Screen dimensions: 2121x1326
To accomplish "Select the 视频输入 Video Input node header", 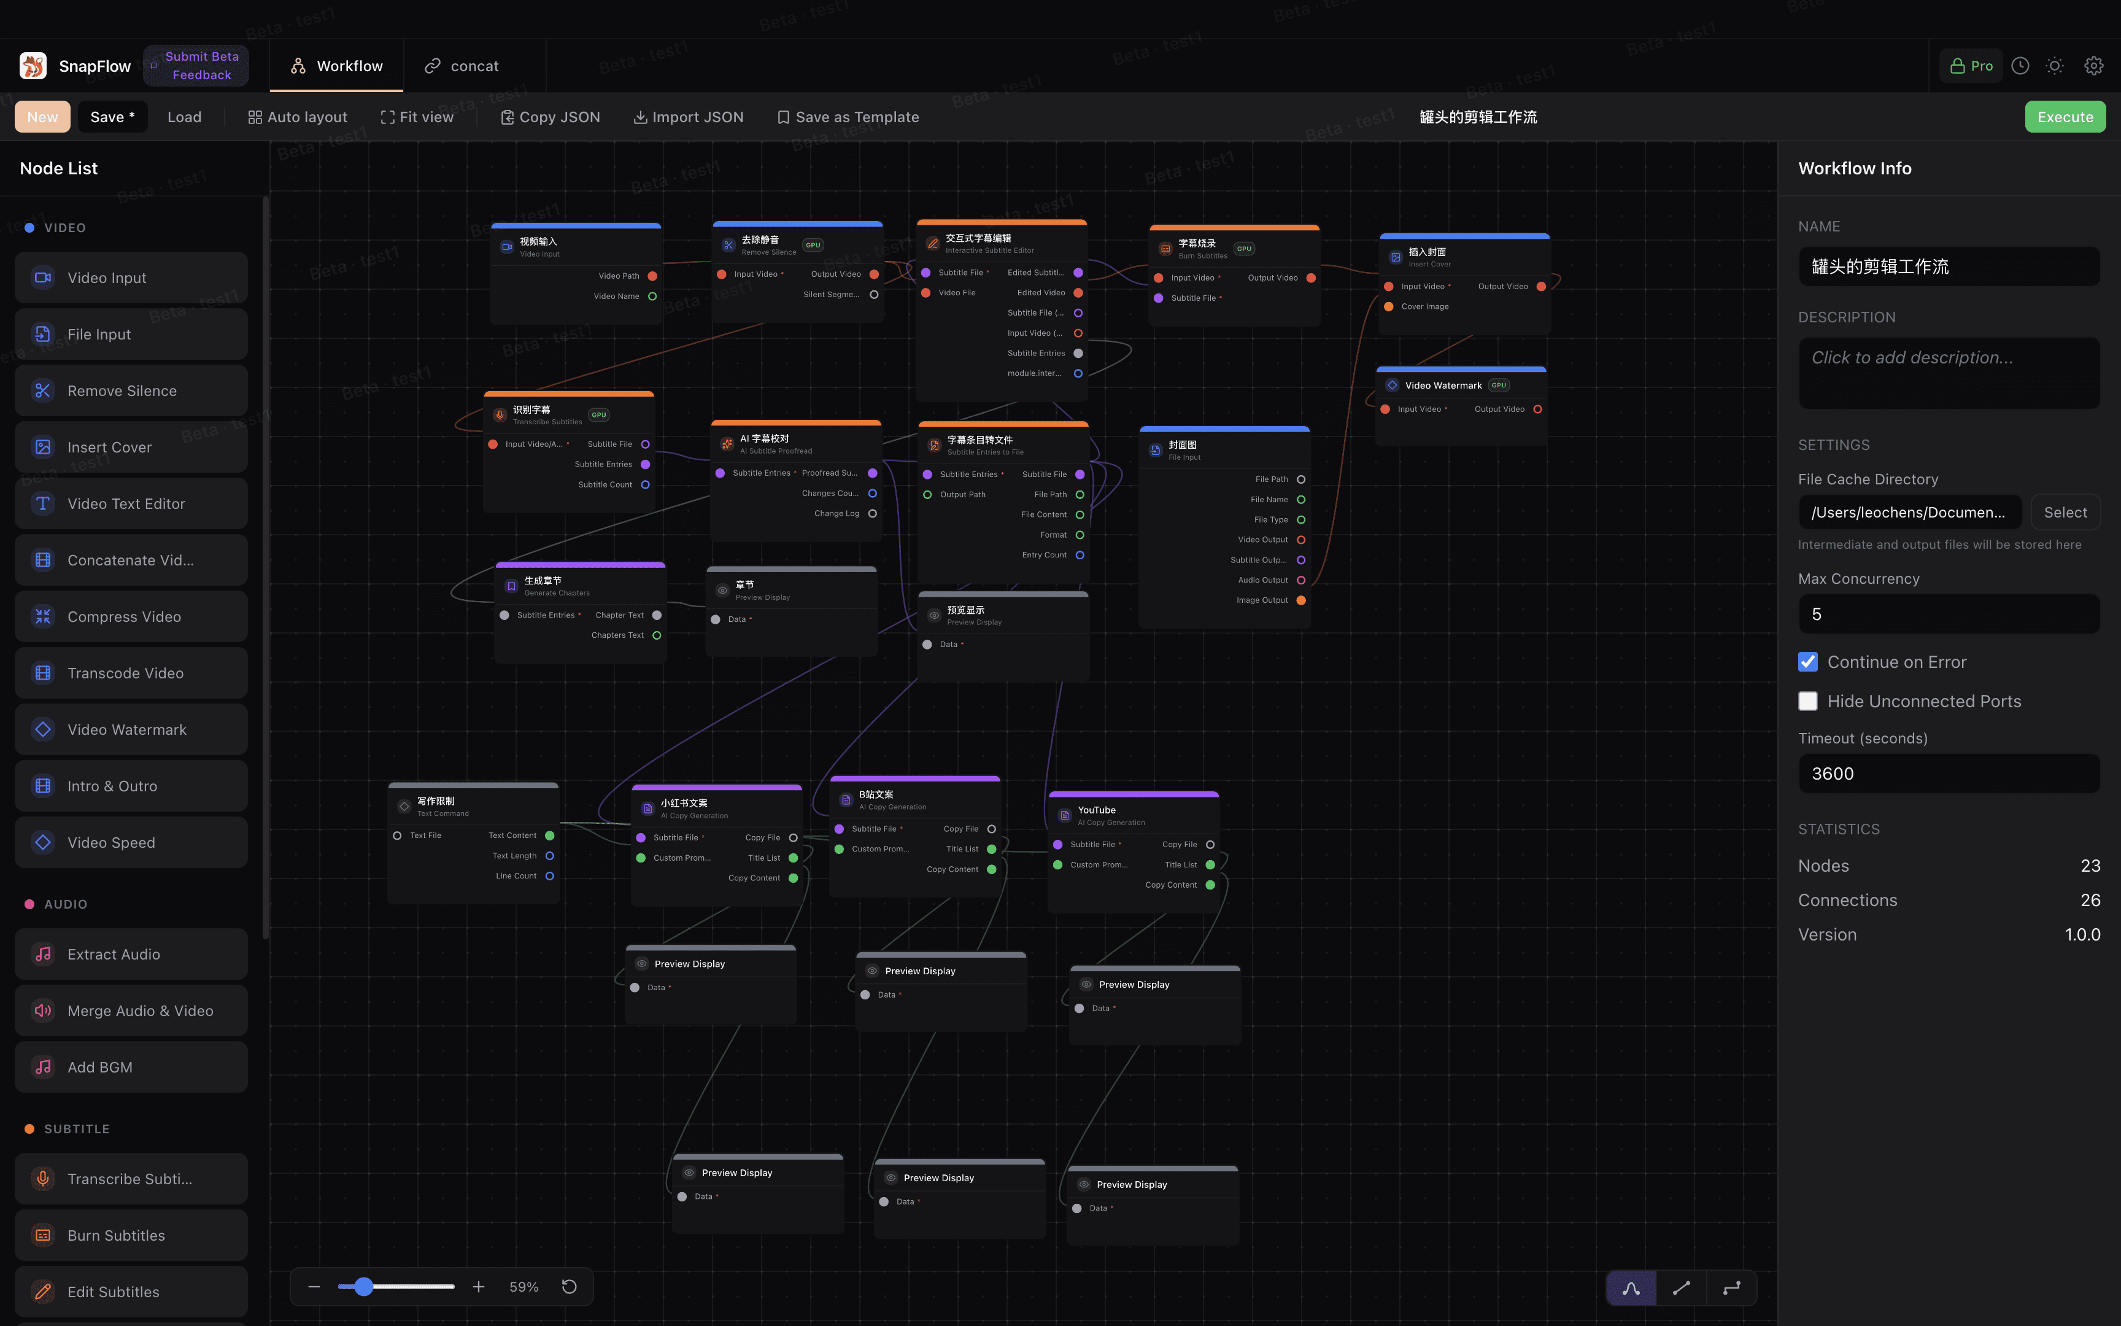I will tap(576, 246).
